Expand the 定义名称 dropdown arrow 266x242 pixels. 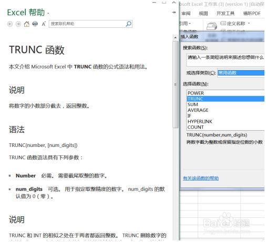249,23
